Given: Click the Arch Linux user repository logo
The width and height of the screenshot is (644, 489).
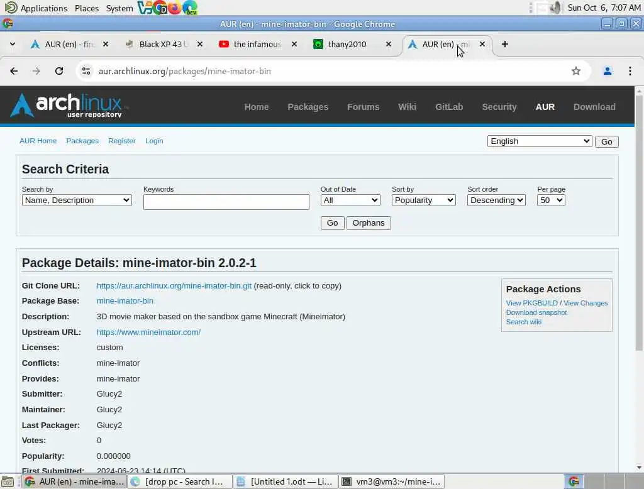Looking at the screenshot, I should point(67,106).
